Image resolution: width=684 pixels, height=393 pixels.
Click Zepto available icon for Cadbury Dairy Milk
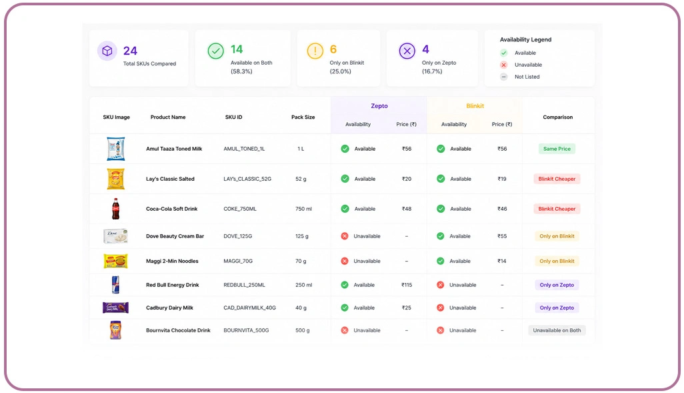pyautogui.click(x=345, y=308)
